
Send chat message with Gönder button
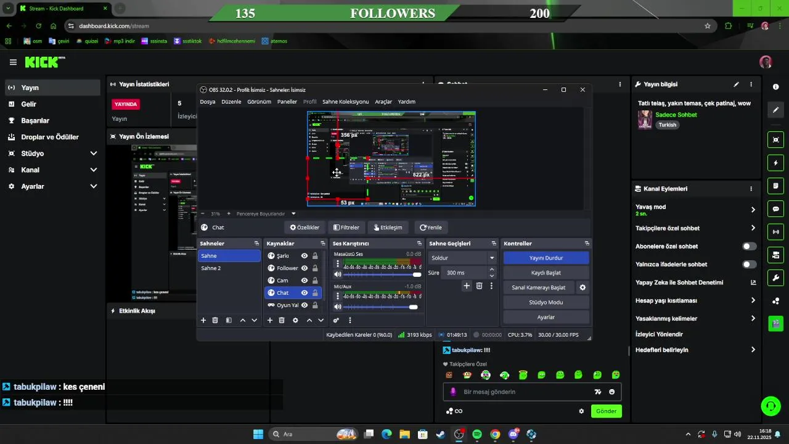coord(606,411)
